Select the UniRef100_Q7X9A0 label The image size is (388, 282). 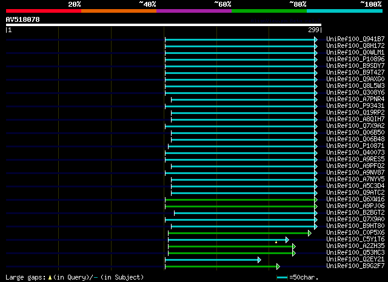(355, 220)
